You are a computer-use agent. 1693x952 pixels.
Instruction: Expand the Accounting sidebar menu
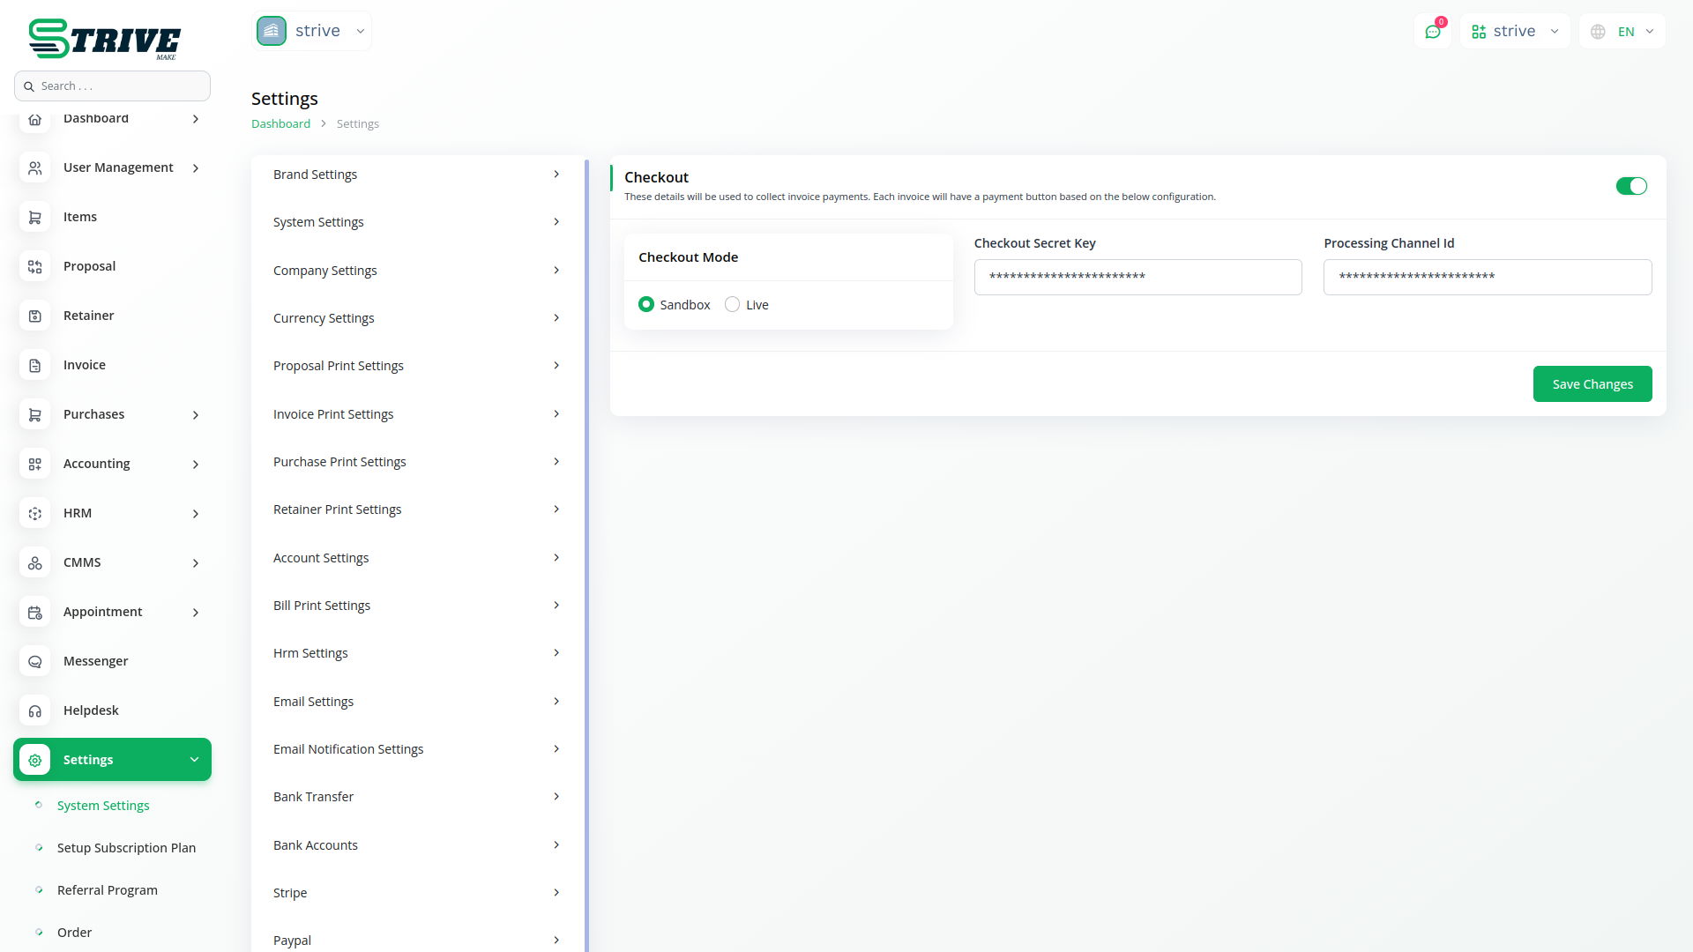point(112,464)
